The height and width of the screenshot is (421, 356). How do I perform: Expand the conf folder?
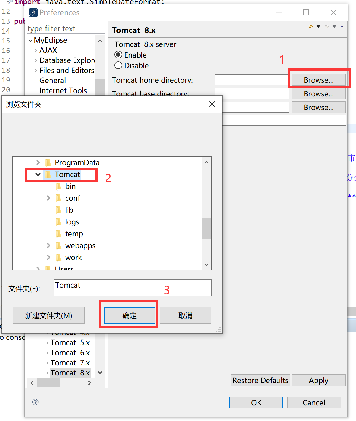48,198
